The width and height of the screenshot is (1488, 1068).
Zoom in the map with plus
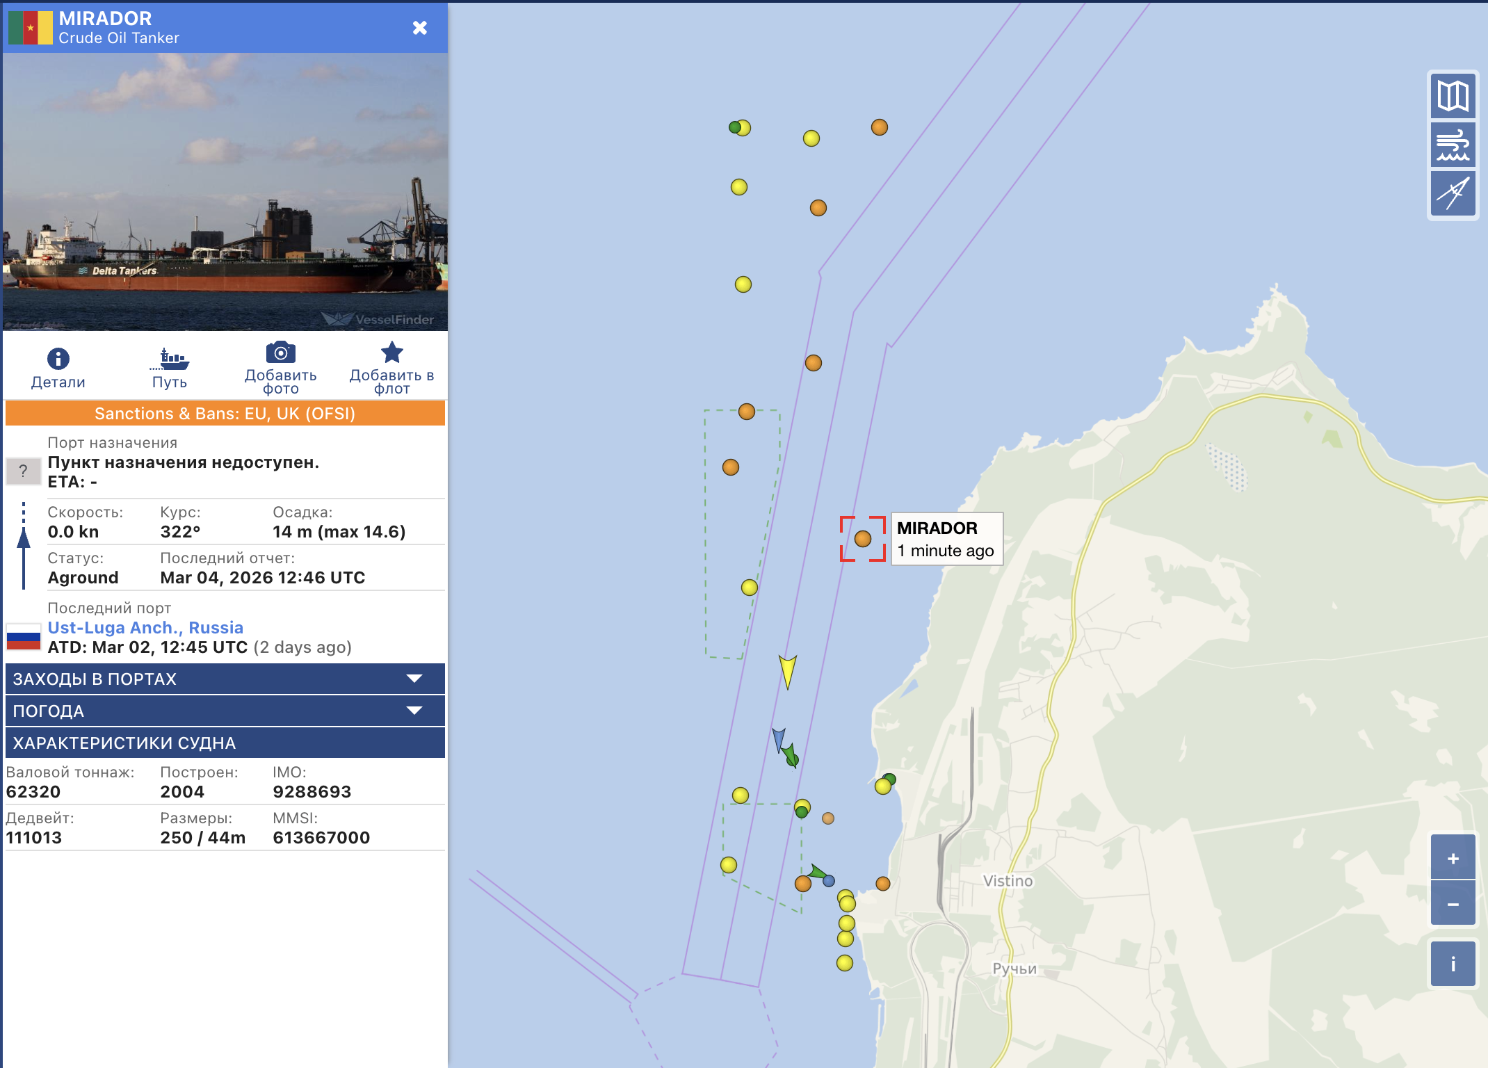(x=1453, y=858)
